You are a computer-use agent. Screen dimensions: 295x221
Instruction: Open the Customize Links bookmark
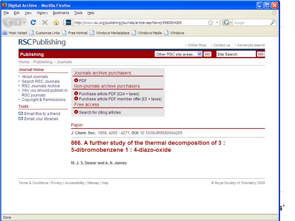click(x=45, y=33)
